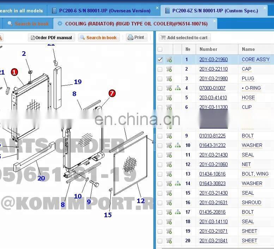Viewport: 274px width, 249px height.
Task: Click cart icon for WASHER 01643-30823
Action: (x=169, y=183)
